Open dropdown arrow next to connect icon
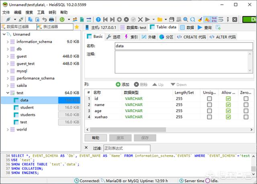257x184 pixels. point(15,20)
